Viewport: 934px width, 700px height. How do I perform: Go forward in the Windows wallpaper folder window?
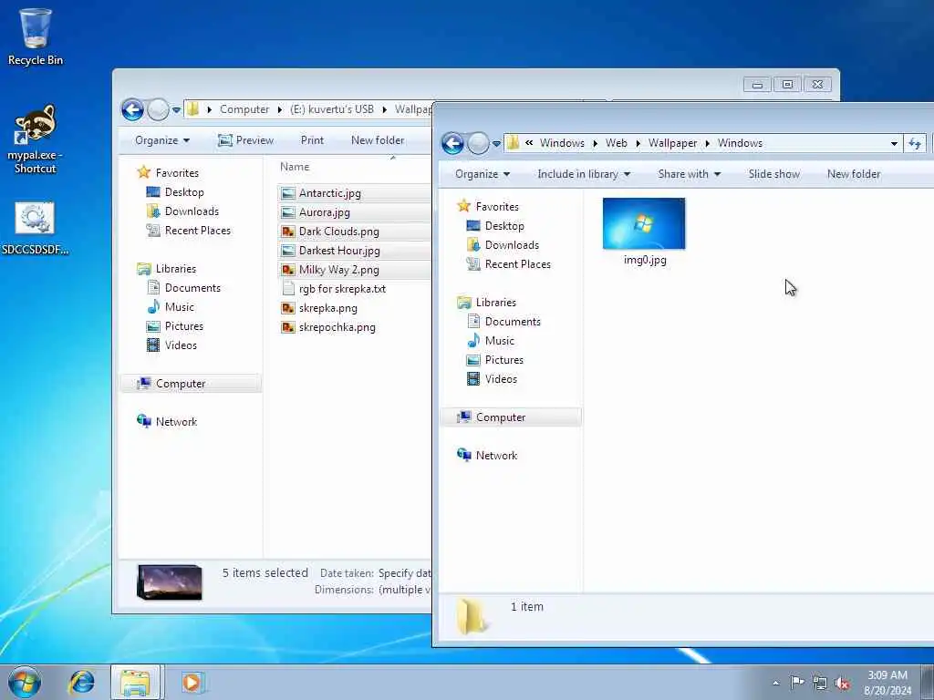(478, 143)
